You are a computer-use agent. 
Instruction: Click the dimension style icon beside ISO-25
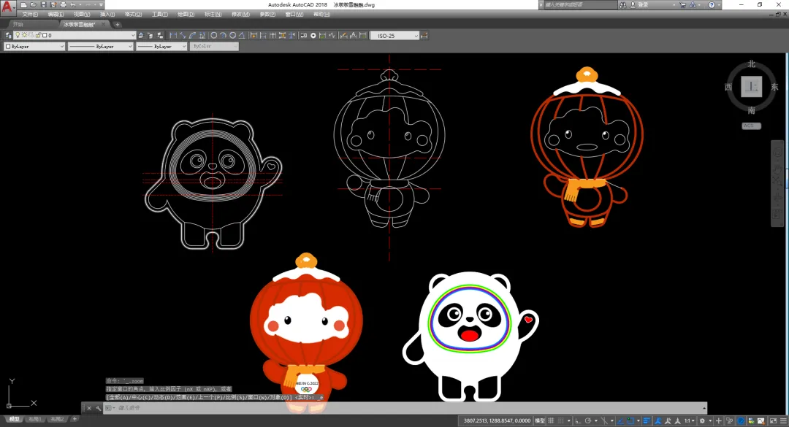coord(424,35)
